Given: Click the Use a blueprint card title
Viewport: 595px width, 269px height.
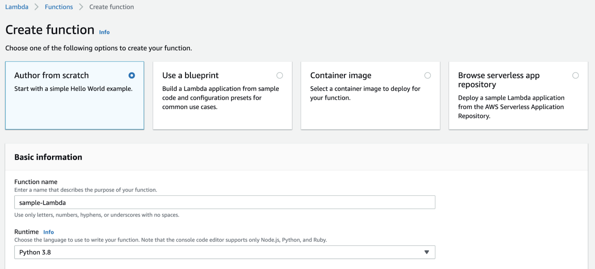Looking at the screenshot, I should coord(190,75).
